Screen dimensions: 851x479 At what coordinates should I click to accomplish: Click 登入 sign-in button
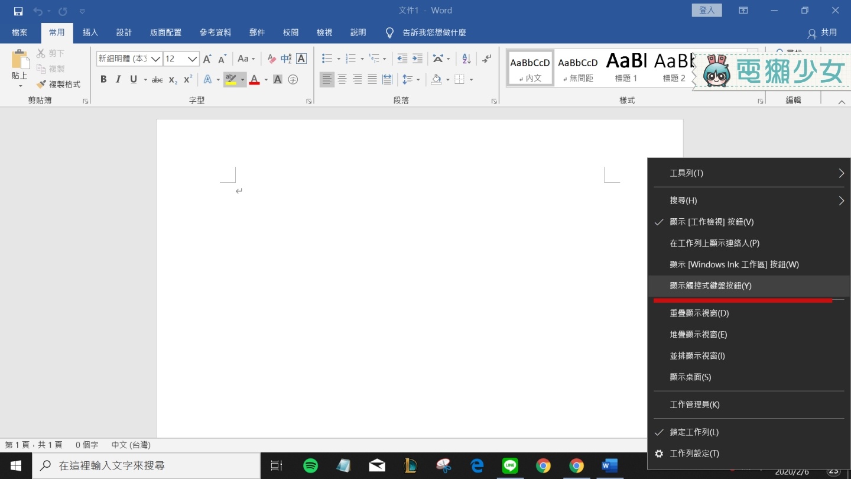[707, 10]
